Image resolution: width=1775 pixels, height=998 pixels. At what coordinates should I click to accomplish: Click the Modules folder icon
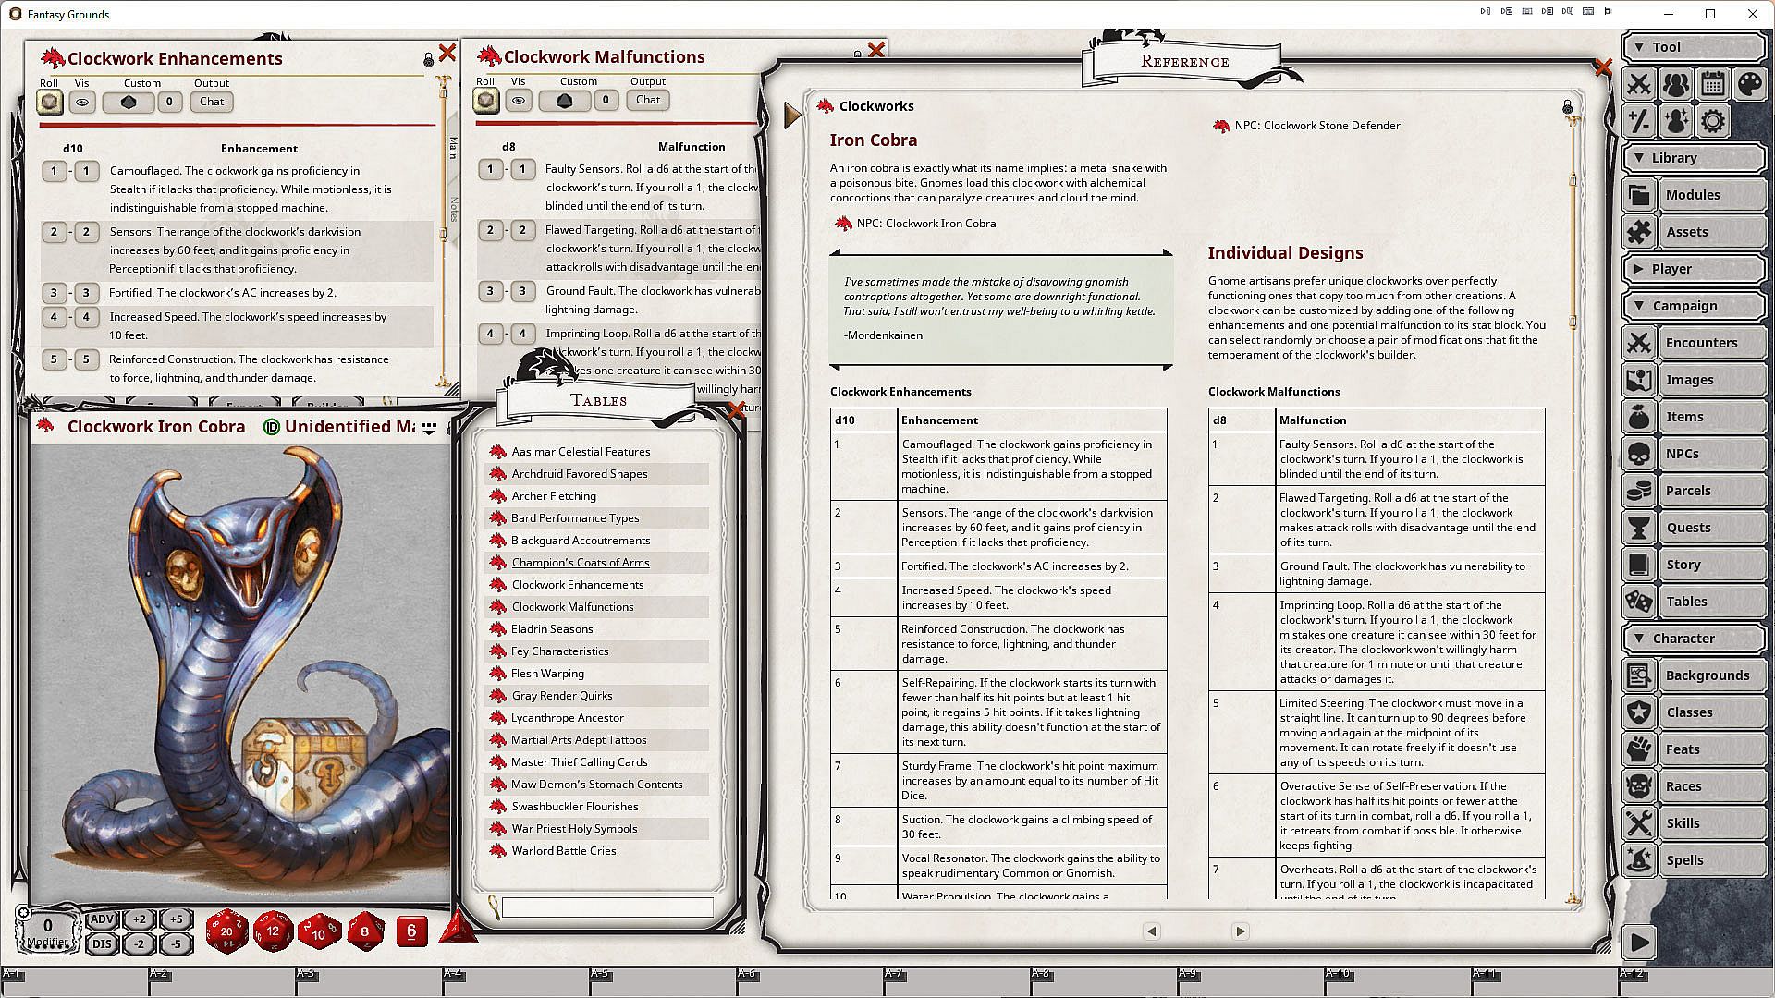(1639, 195)
